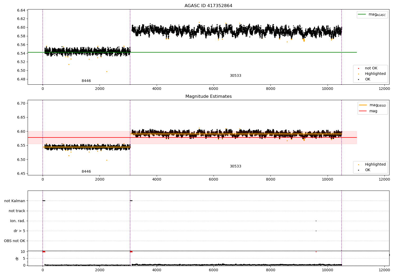Click the '2000' x-axis tick under Magnitude Estimates plot

[100, 179]
